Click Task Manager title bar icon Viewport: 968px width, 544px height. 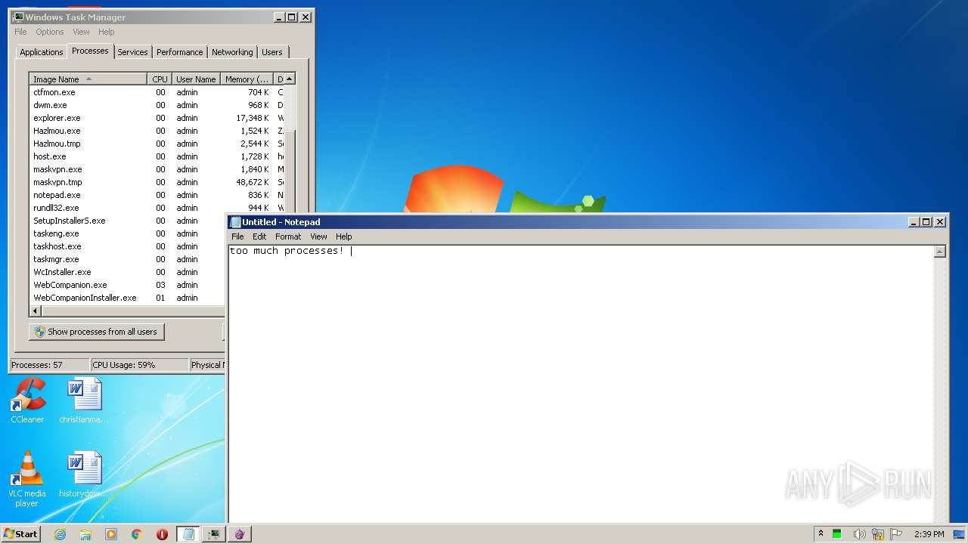click(18, 17)
